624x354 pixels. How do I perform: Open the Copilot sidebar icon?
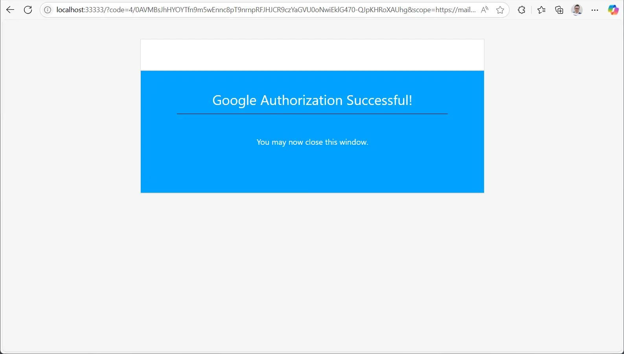click(613, 10)
